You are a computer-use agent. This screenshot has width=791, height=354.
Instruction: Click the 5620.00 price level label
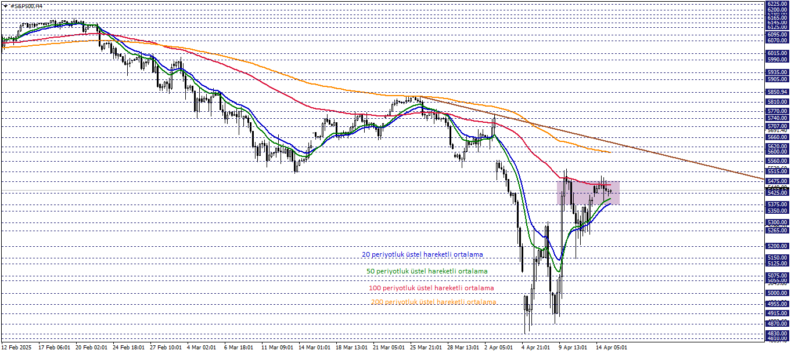[777, 147]
